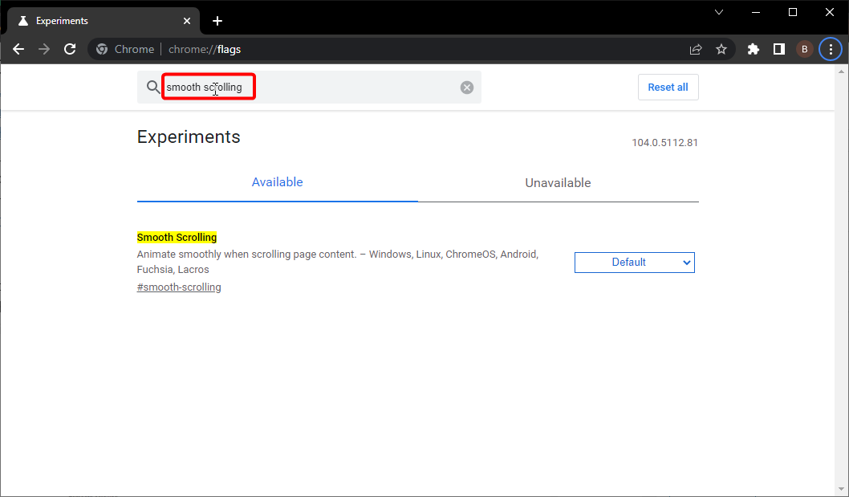Open the profile B avatar
This screenshot has width=849, height=497.
[x=805, y=49]
